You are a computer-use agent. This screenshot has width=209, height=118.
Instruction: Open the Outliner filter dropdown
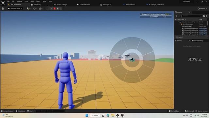click(x=177, y=16)
